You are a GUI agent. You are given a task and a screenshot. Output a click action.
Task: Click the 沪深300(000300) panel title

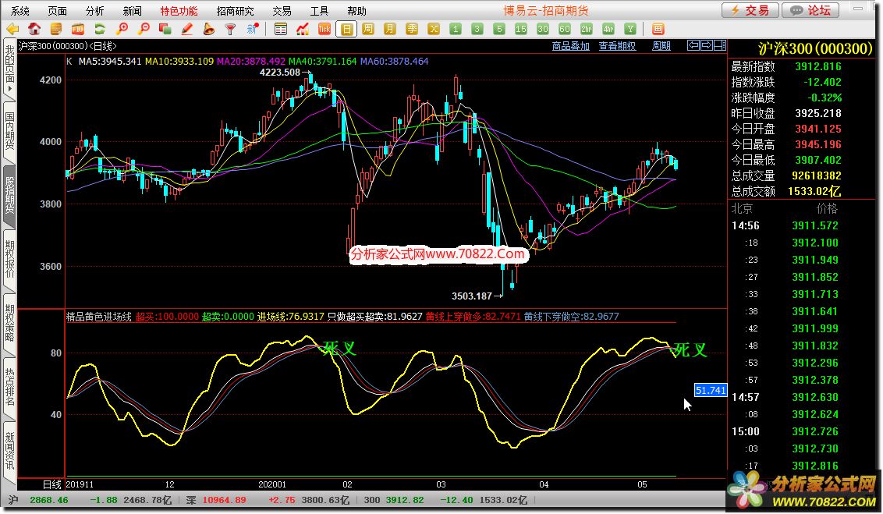[815, 48]
